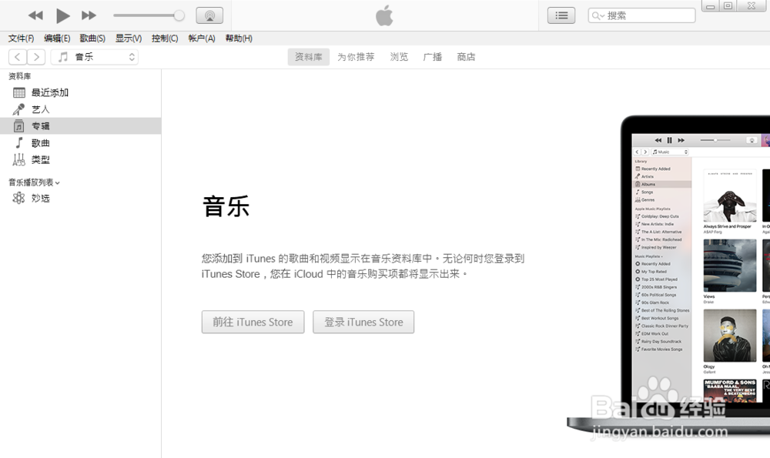Click the 妙选 atom icon
The width and height of the screenshot is (770, 458).
coord(18,198)
